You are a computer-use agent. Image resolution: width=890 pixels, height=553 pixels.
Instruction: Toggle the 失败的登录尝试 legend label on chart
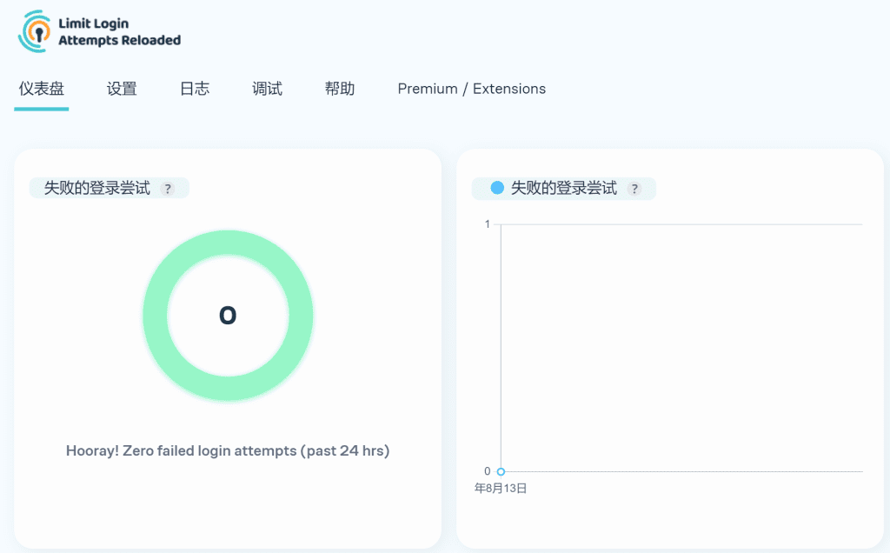tap(564, 188)
